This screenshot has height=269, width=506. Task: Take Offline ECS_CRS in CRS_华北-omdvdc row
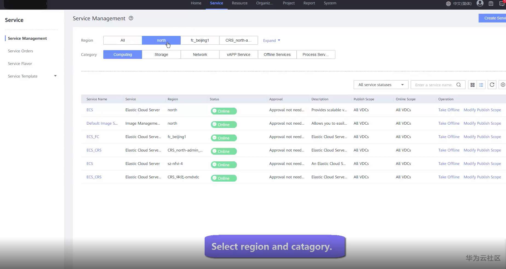point(449,177)
